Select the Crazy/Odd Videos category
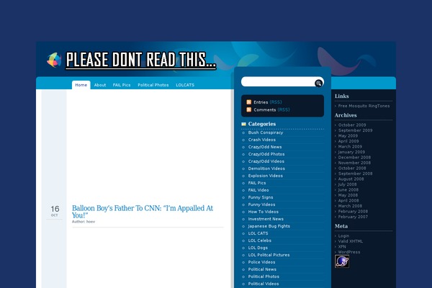 coord(266,161)
